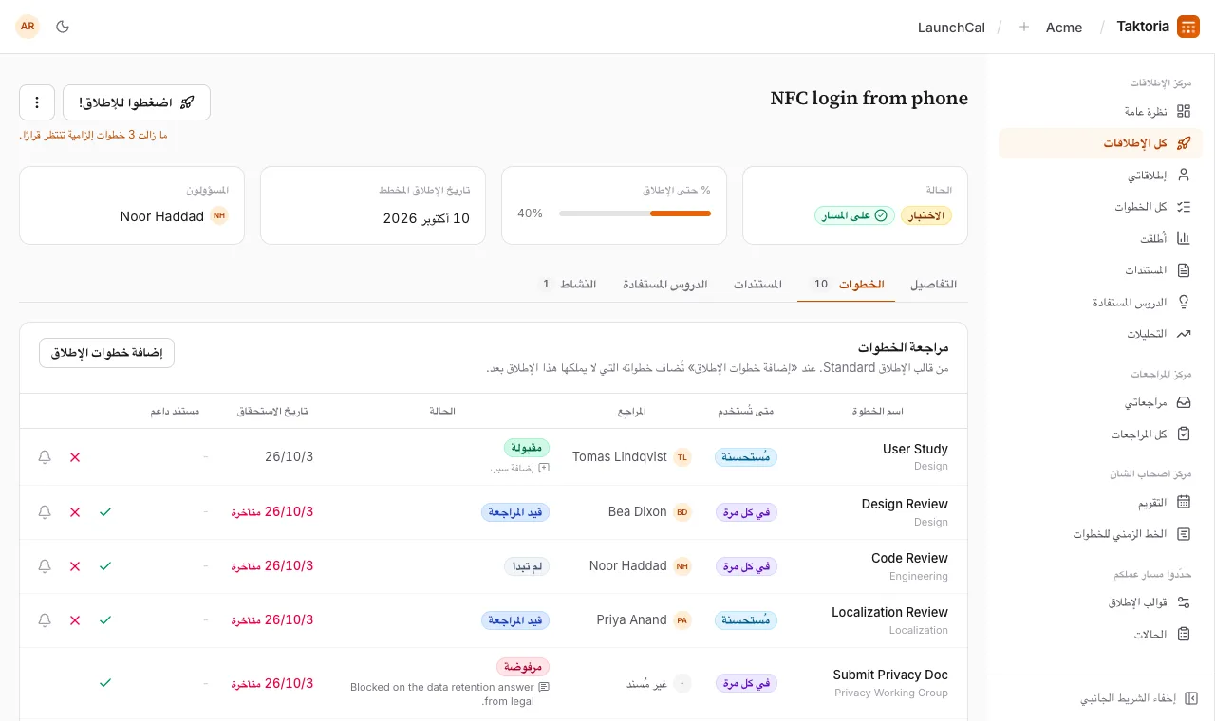This screenshot has height=721, width=1215.
Task: Open المستندات in the sidebar
Action: 1100,270
